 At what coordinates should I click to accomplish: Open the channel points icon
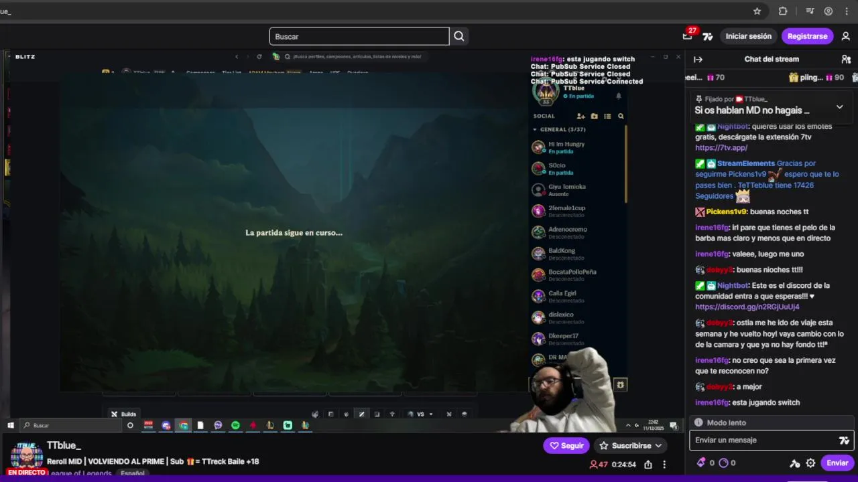tap(723, 463)
